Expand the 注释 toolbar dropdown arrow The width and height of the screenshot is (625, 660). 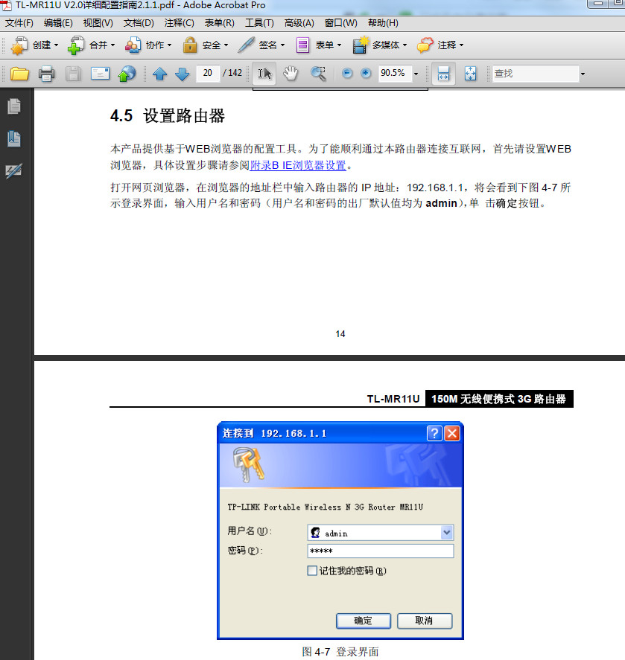coord(461,45)
